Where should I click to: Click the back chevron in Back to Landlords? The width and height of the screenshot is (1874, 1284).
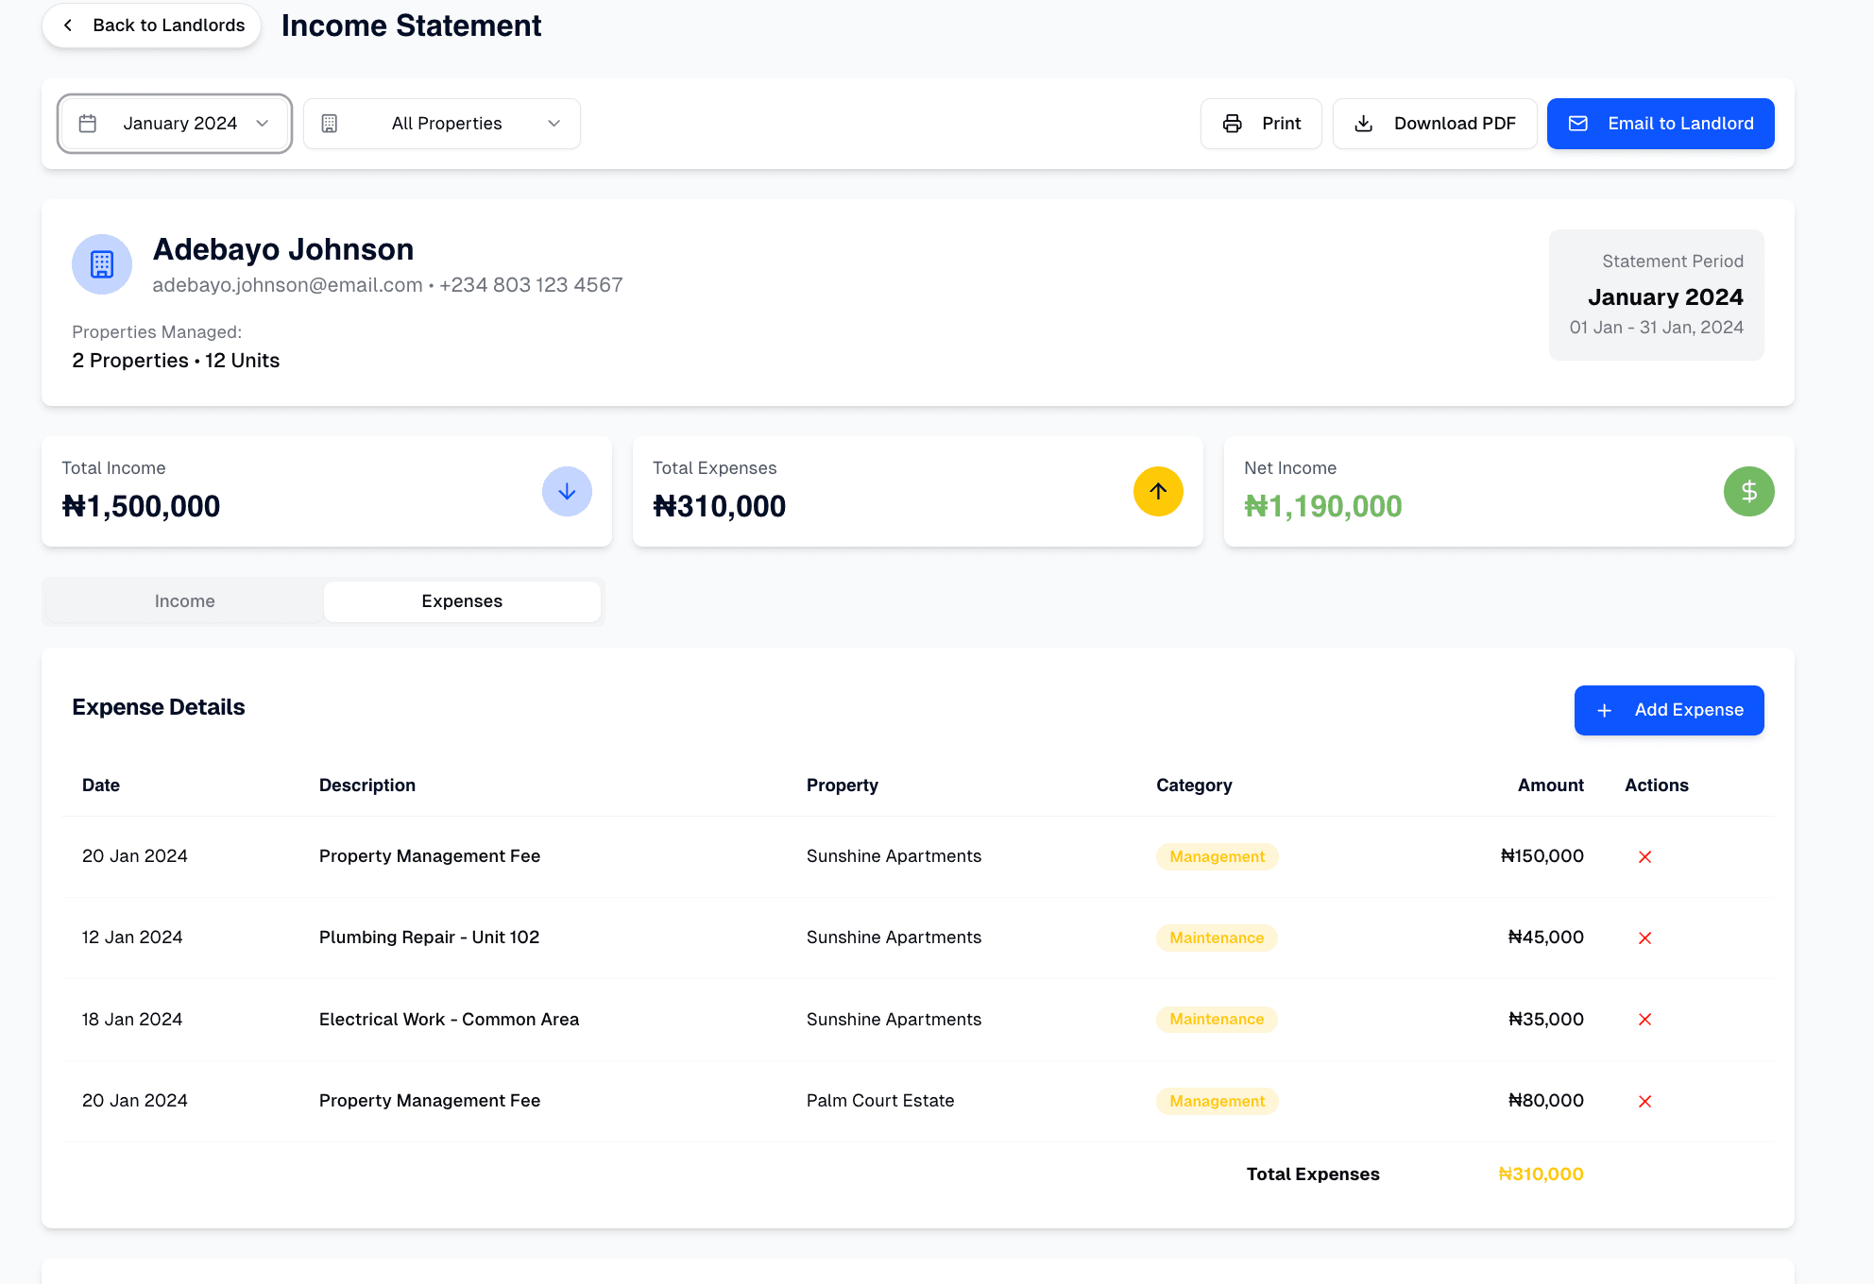[x=67, y=25]
